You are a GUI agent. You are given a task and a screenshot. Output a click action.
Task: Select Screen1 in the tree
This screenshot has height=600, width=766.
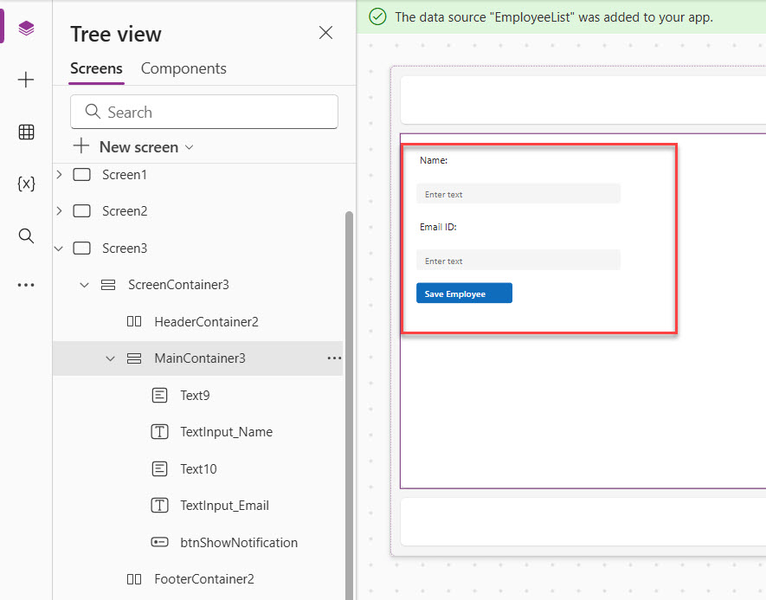tap(125, 174)
